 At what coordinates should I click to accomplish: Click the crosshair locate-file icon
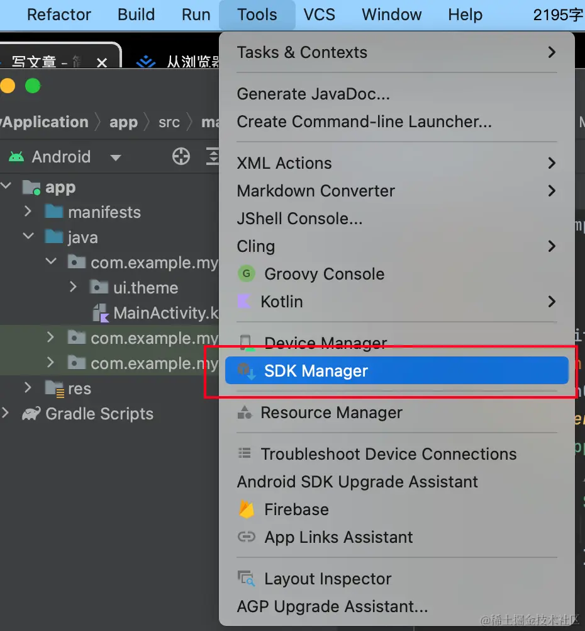tap(181, 156)
